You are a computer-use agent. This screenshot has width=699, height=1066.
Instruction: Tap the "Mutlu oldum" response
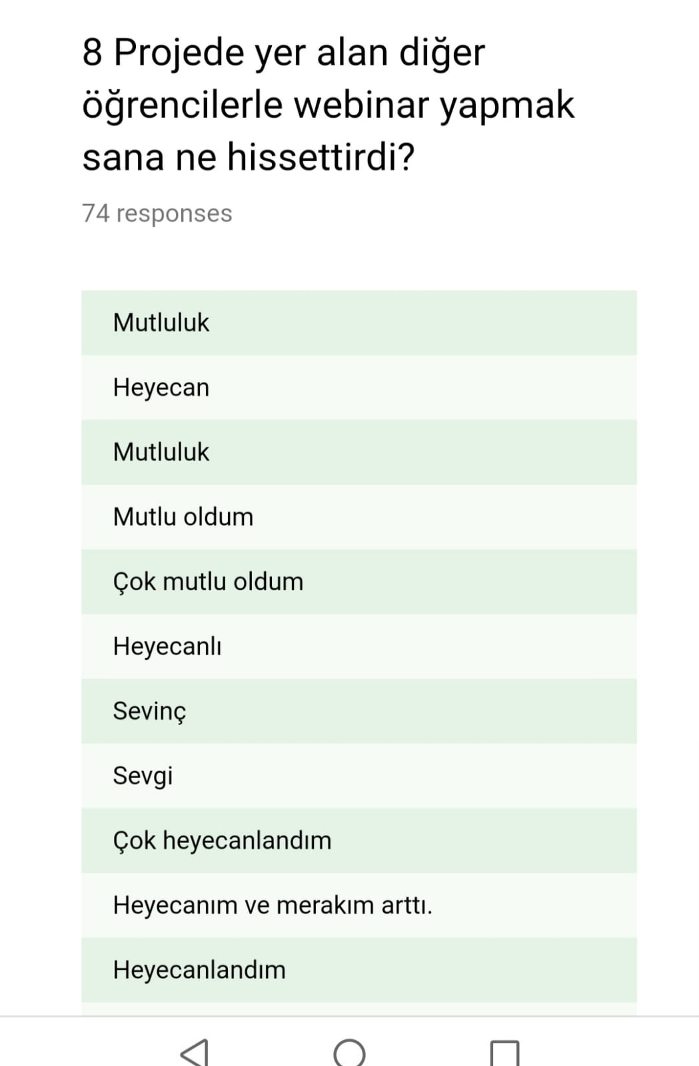click(358, 517)
